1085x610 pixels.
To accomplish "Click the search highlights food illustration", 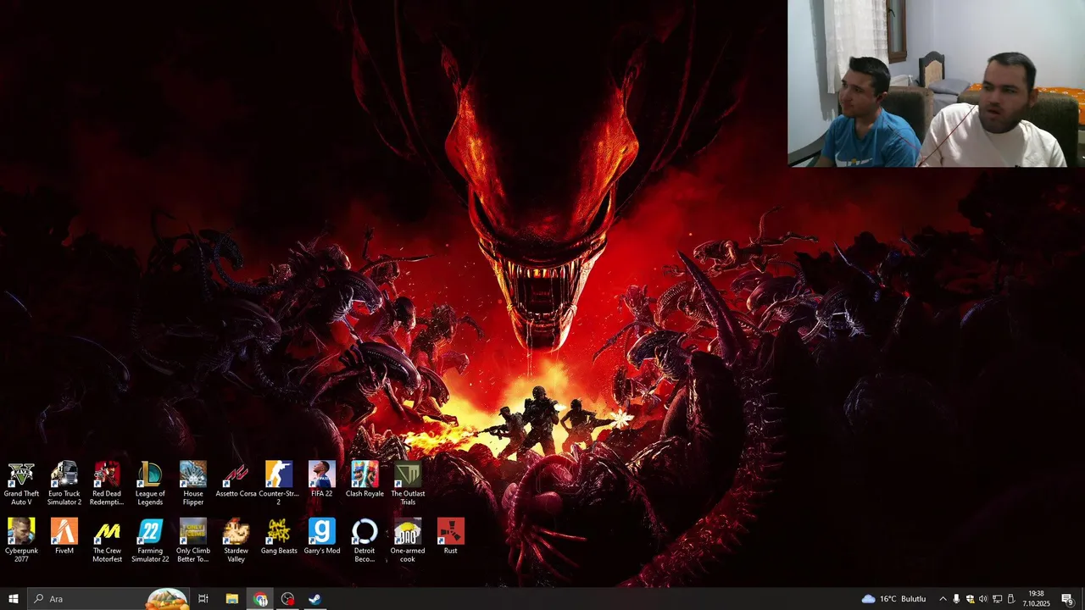I will click(166, 599).
